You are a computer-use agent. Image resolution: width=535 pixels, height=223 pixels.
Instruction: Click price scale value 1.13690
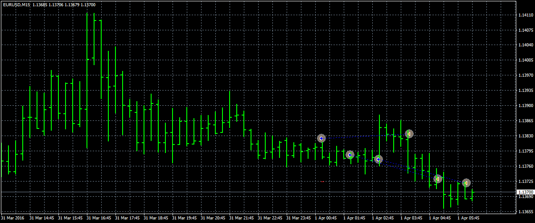(x=526, y=197)
